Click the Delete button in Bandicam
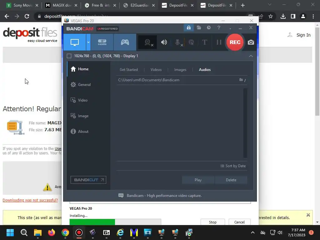Screen dimensions: 320x240 coord(231,180)
